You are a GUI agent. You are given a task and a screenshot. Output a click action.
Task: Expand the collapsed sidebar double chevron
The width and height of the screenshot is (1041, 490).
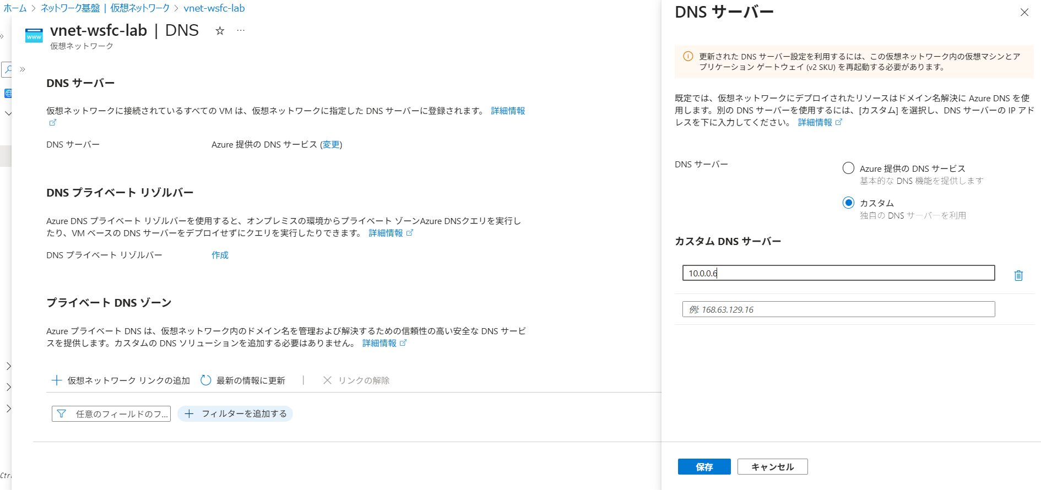pyautogui.click(x=23, y=69)
